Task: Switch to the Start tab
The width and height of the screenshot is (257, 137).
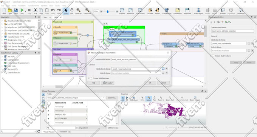Action: click(x=45, y=17)
